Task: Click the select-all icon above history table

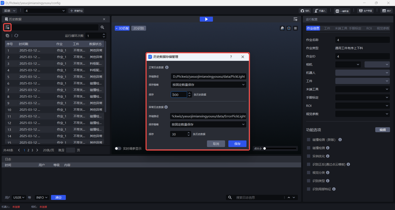Action: tap(7, 36)
